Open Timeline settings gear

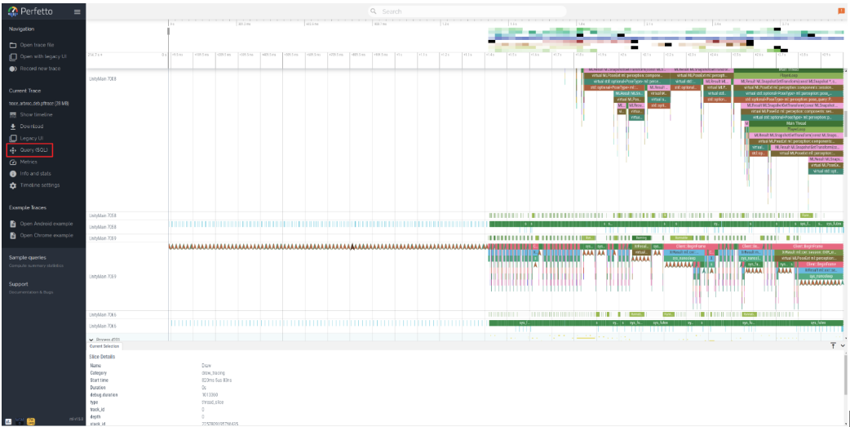click(x=13, y=185)
